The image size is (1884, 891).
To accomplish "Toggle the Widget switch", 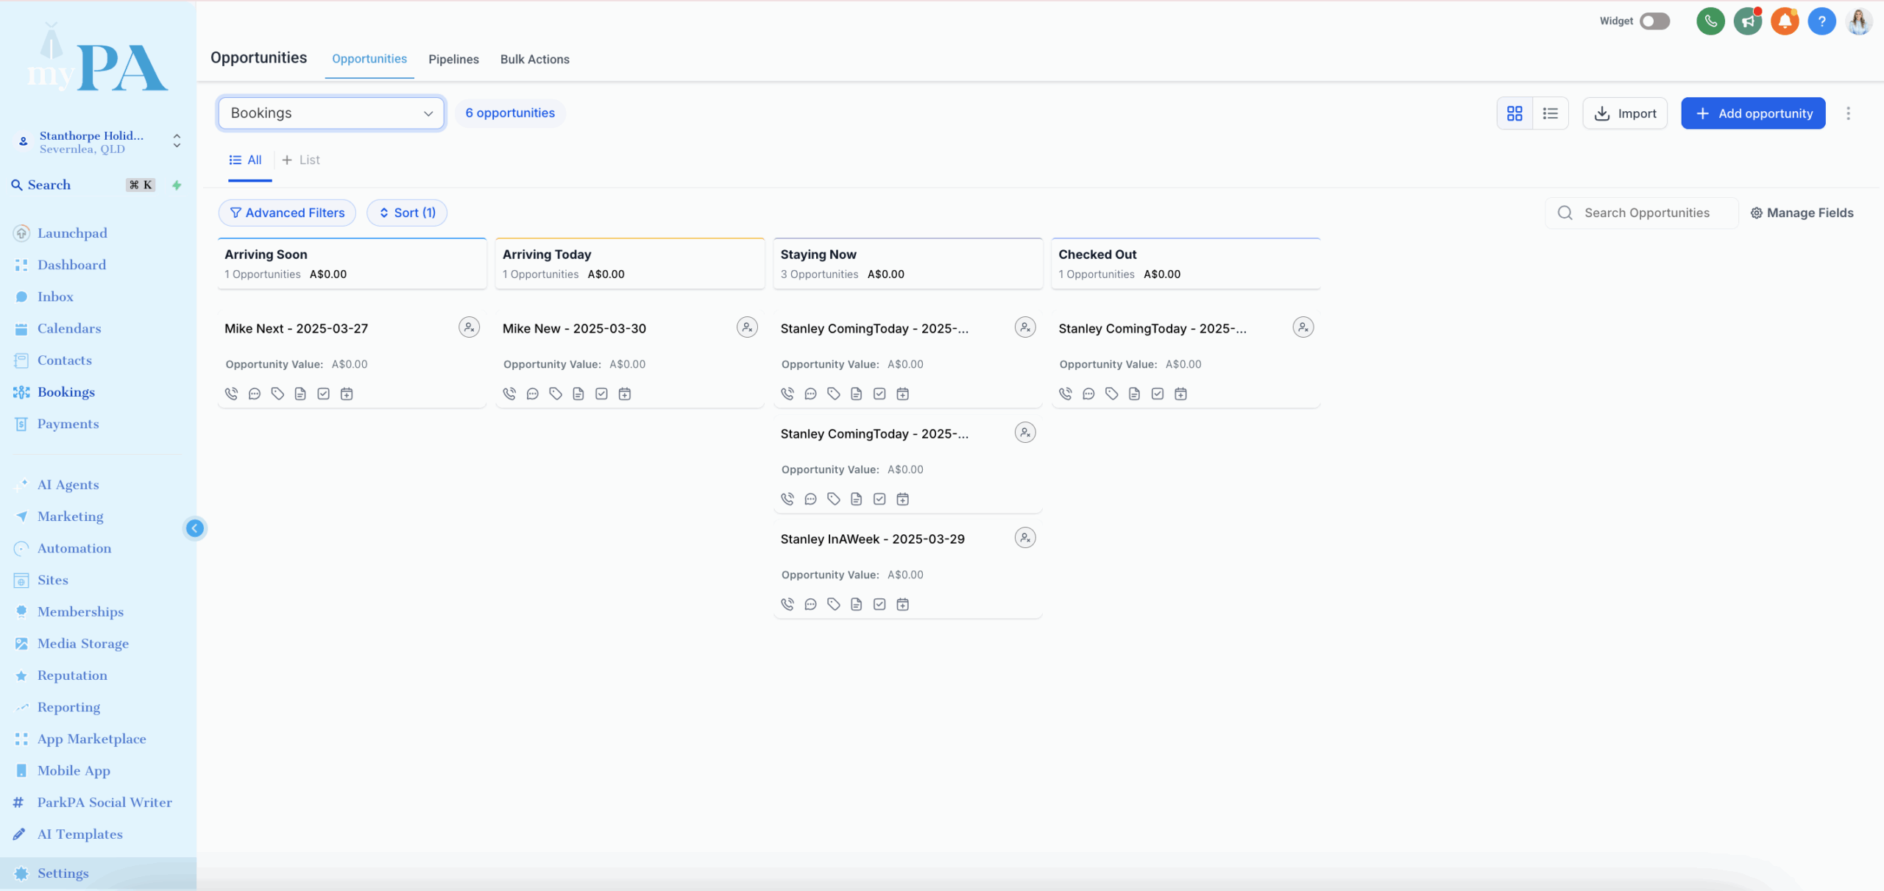I will 1654,21.
